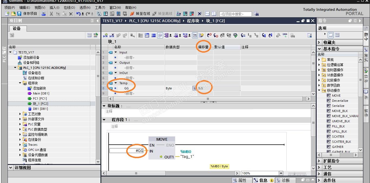Open the favorites star icon in block toolbar
The image size is (370, 183).
pyautogui.click(x=202, y=35)
